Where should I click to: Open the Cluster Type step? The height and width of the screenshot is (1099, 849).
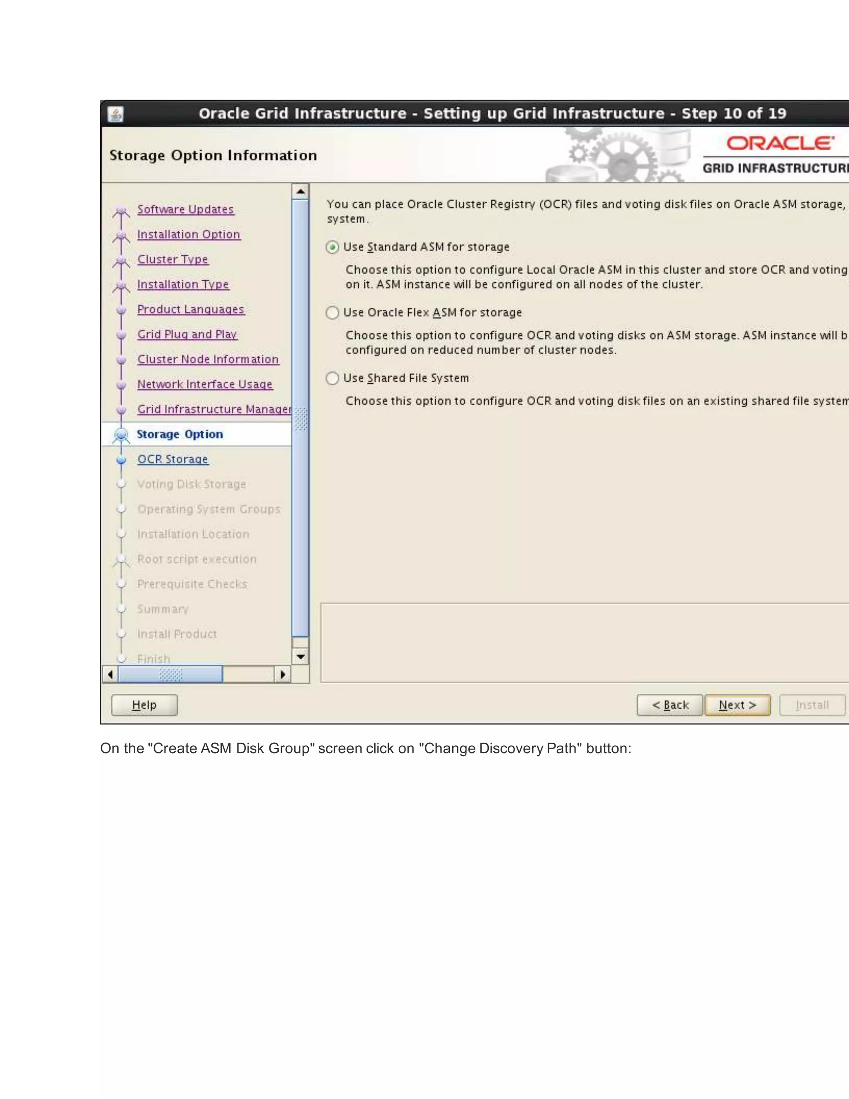172,259
